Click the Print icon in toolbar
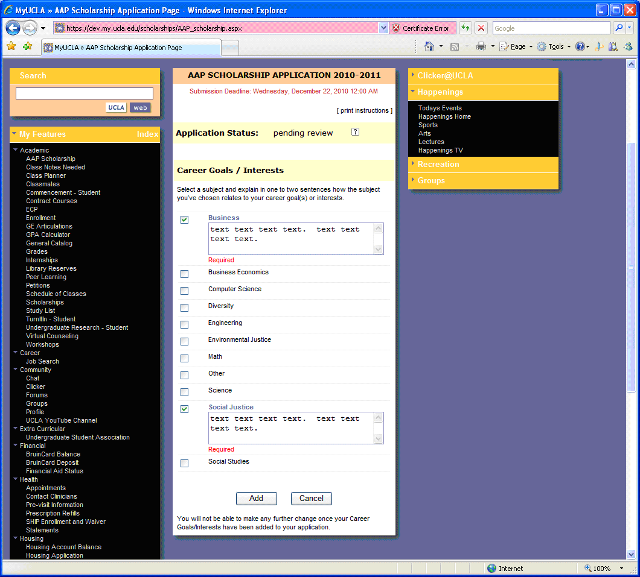Image resolution: width=640 pixels, height=577 pixels. click(x=481, y=46)
